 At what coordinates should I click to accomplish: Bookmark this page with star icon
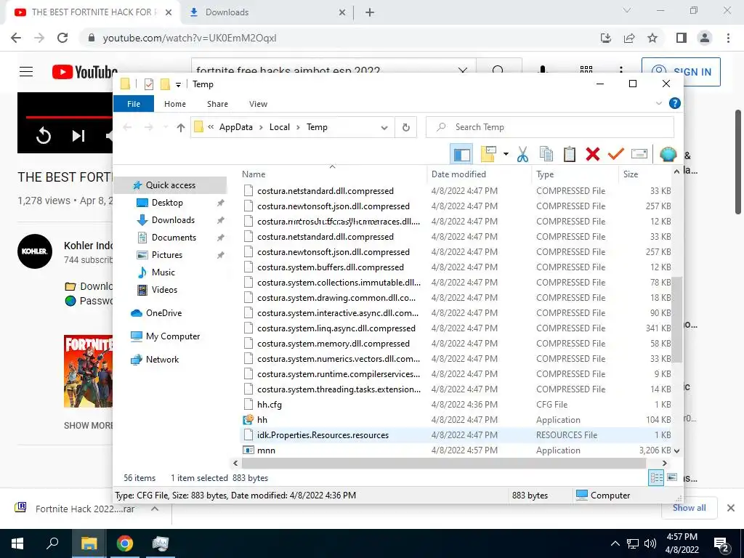[x=652, y=38]
